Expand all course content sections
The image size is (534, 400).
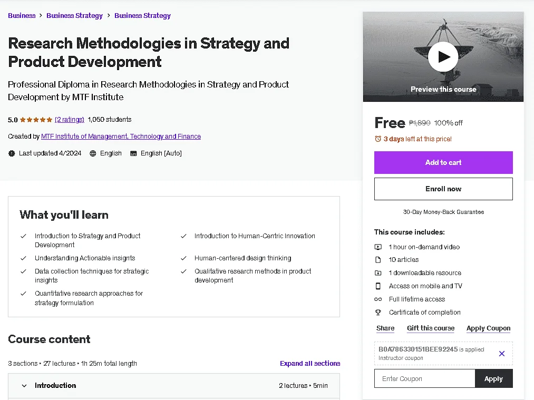[310, 363]
